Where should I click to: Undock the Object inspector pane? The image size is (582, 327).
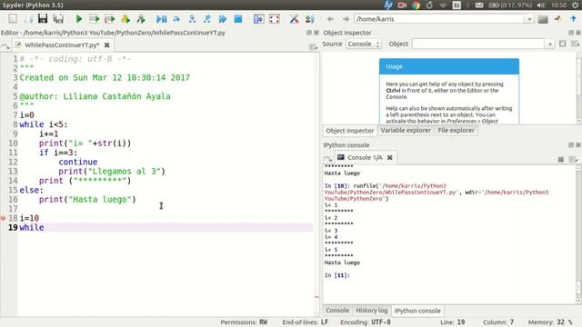tap(571, 33)
